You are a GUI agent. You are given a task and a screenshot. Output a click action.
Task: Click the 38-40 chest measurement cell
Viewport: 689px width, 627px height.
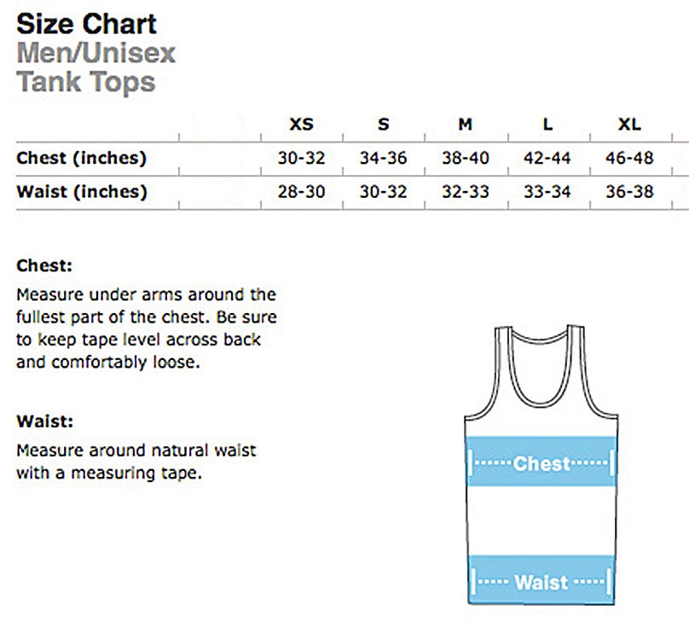(x=466, y=158)
